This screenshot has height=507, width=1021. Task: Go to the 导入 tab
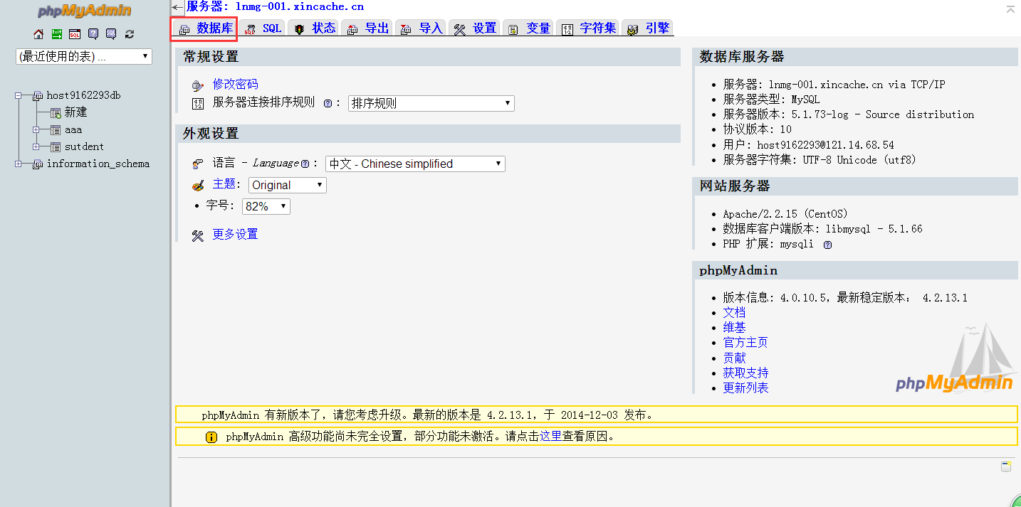pos(421,28)
